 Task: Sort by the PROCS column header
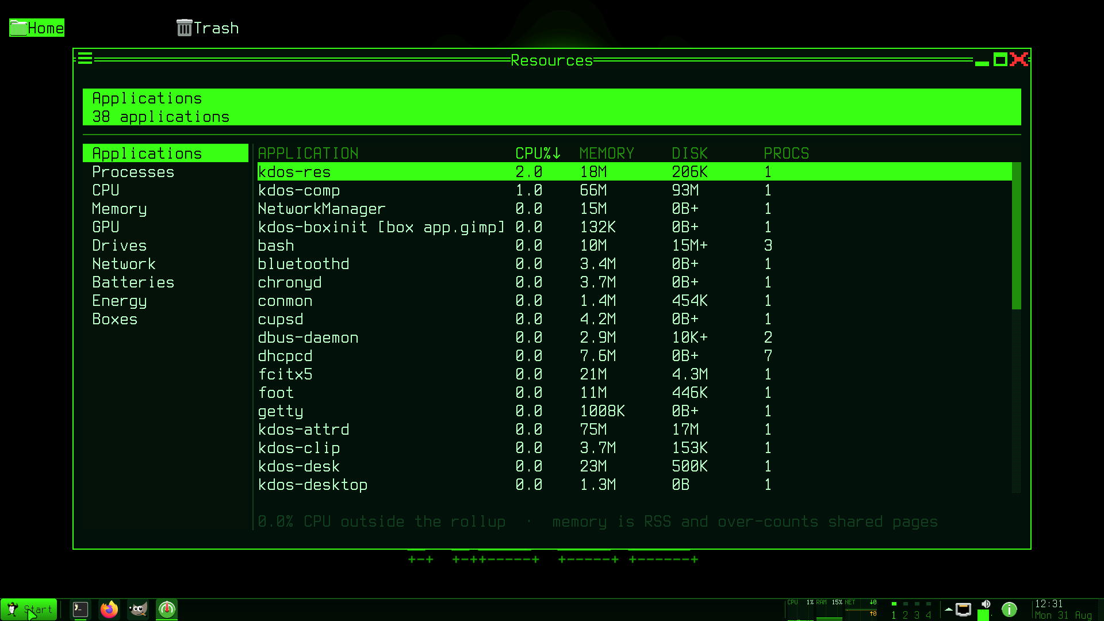pyautogui.click(x=787, y=153)
